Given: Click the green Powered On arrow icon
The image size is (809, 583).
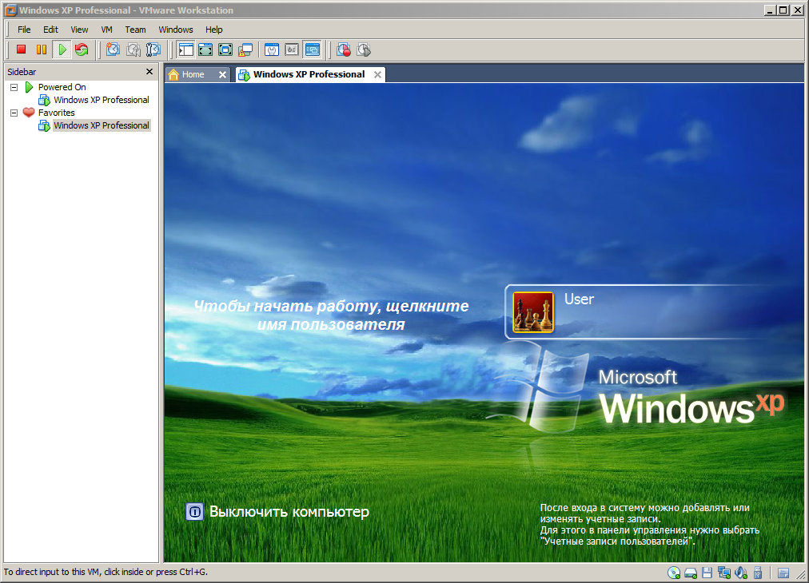Looking at the screenshot, I should pos(30,87).
